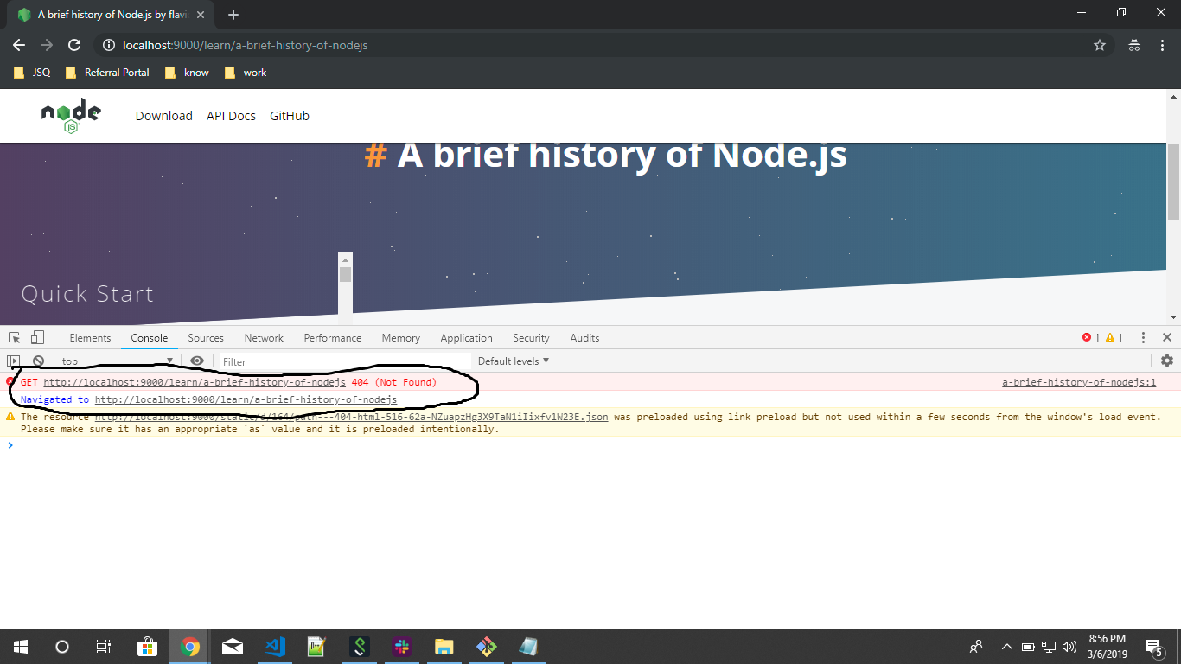
Task: Click the small inner scrollbar up arrow
Action: point(346,259)
